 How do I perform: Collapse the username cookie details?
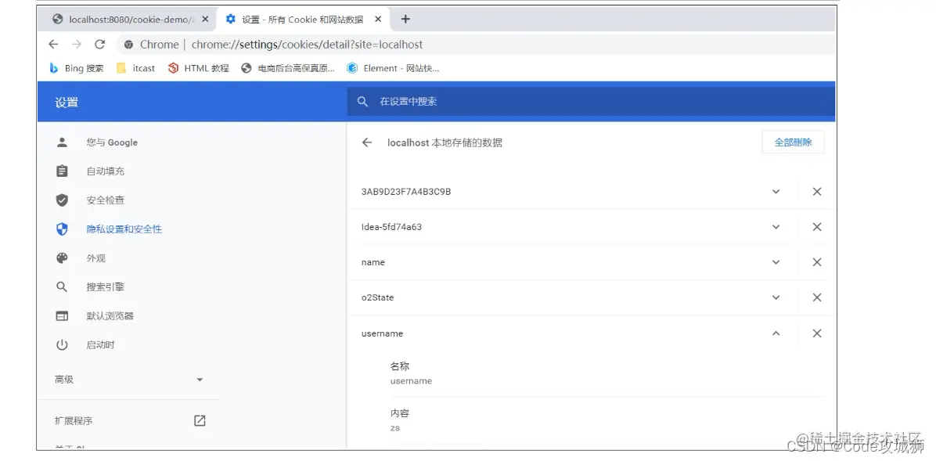776,333
